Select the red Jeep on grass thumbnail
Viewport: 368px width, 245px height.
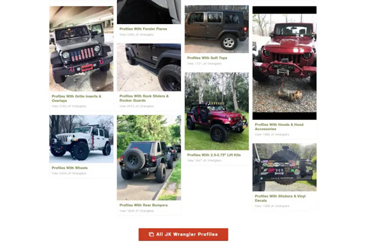click(x=217, y=111)
